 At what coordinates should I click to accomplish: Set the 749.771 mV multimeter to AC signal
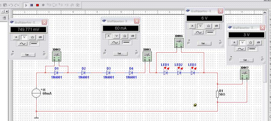coord(23,44)
